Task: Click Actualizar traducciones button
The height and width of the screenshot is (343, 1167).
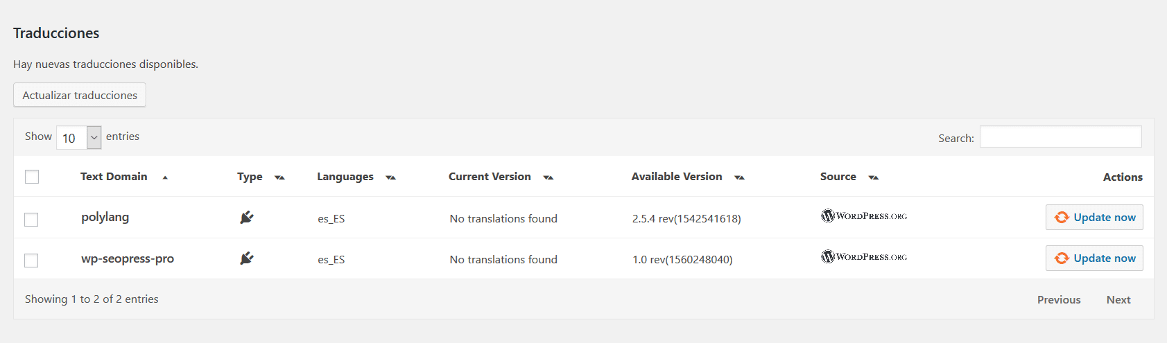Action: 80,95
